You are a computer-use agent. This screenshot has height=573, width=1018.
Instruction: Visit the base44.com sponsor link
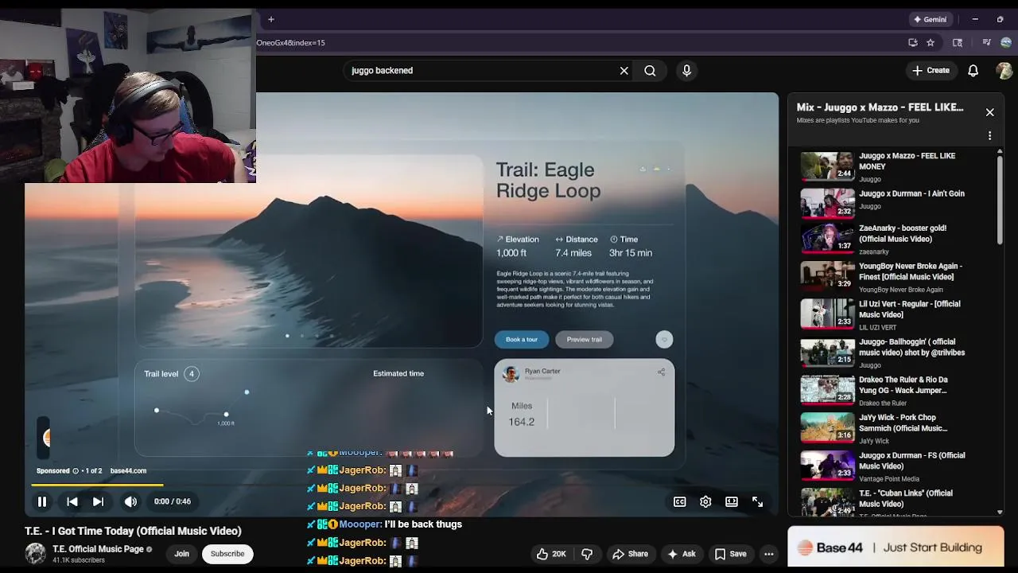pos(128,470)
